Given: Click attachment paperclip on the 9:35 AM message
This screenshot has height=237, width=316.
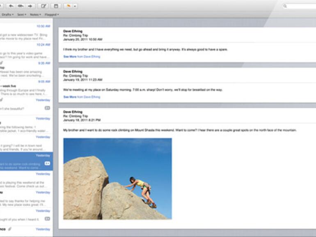Looking at the screenshot, I should pos(2,63).
